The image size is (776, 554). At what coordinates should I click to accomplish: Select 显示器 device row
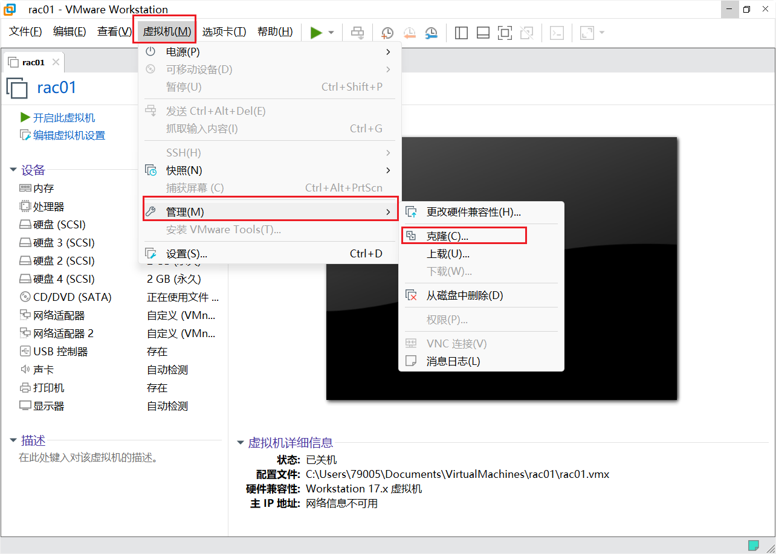tap(119, 406)
